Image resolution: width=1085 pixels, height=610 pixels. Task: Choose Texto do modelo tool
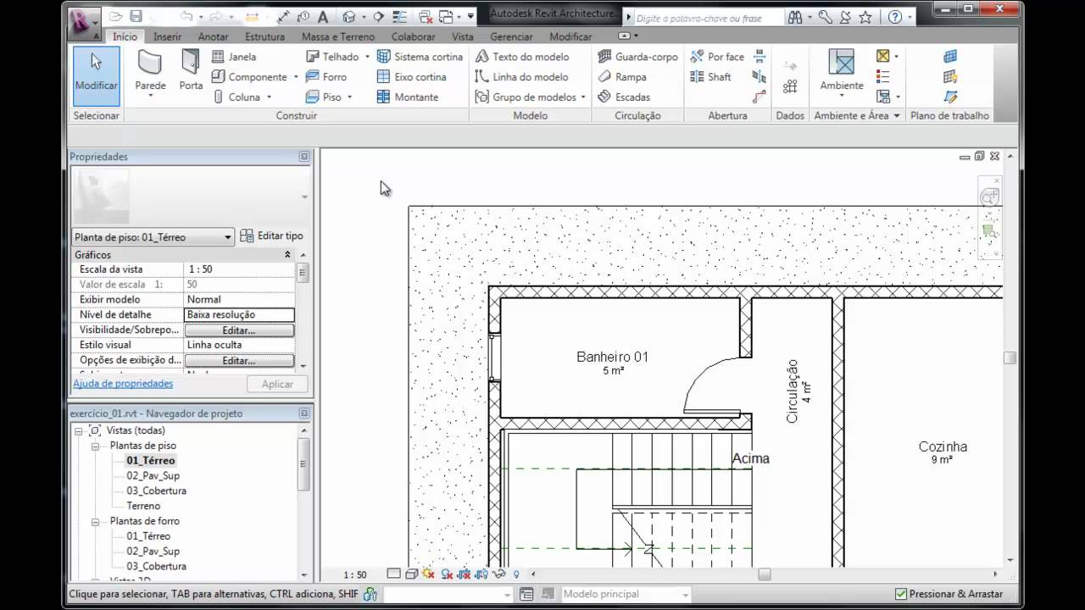[521, 57]
